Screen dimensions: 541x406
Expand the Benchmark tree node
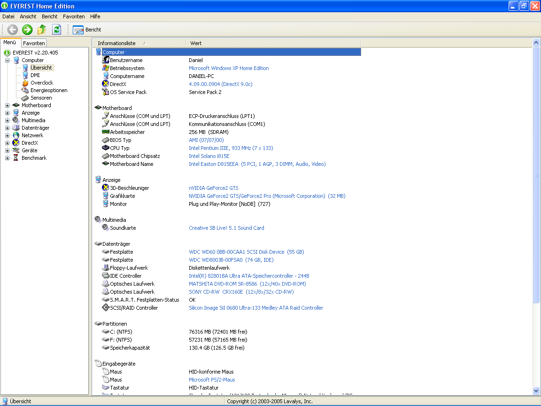tap(7, 158)
